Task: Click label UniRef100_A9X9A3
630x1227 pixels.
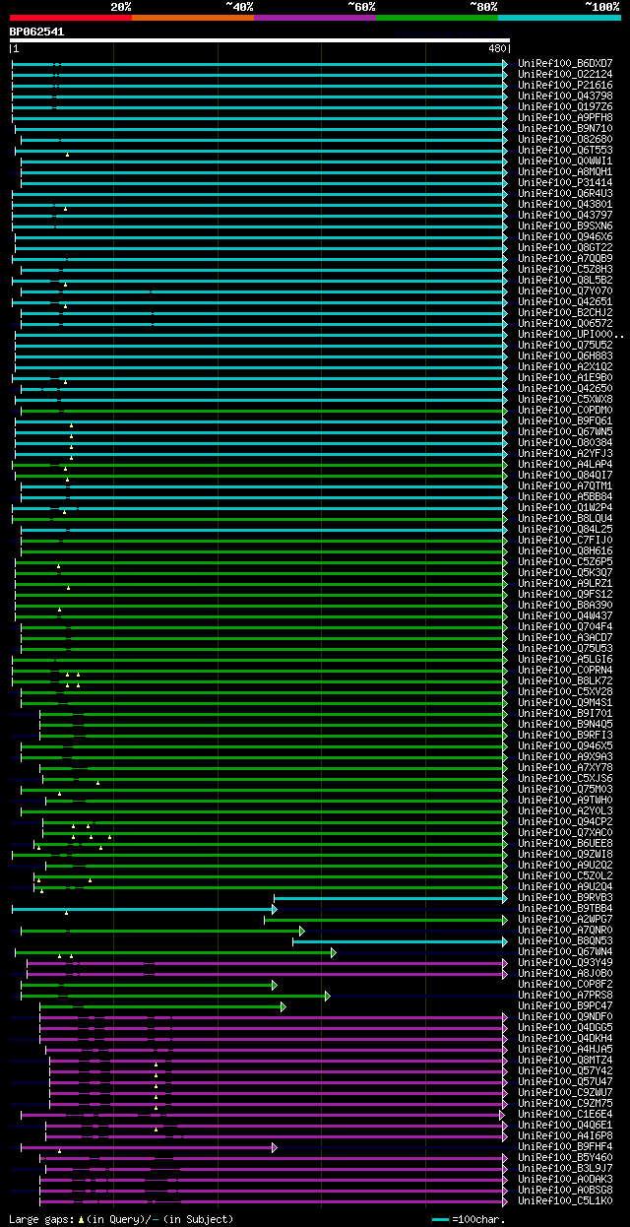Action: coord(567,756)
